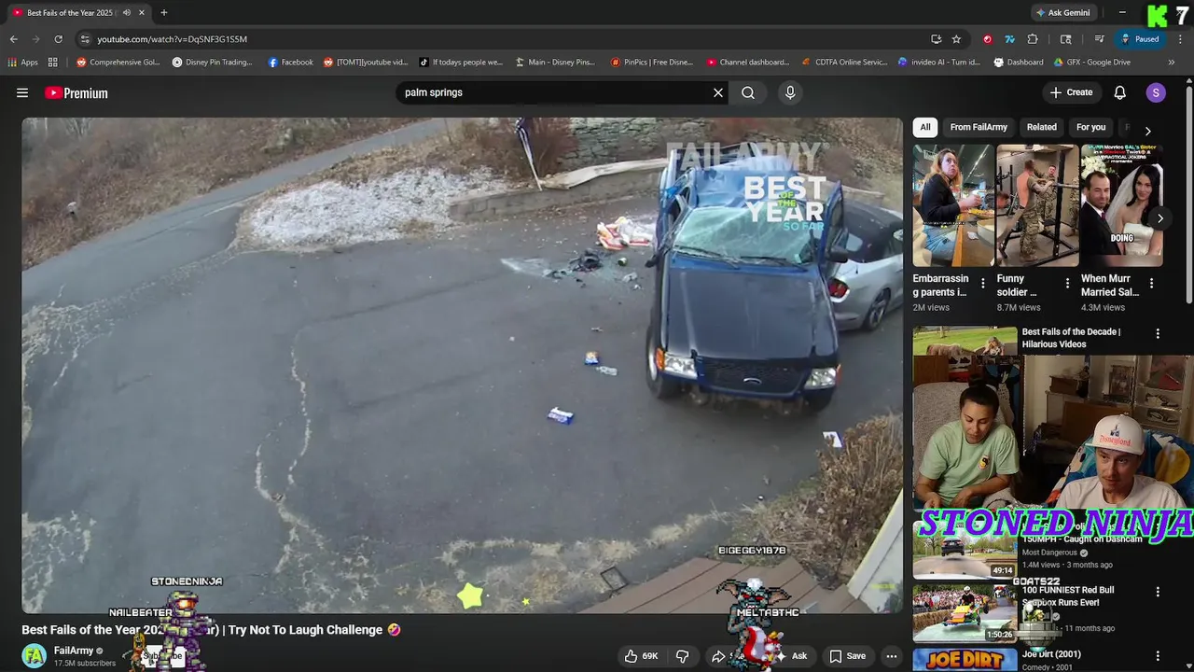Dislike the video with thumbs-down

[x=682, y=656]
